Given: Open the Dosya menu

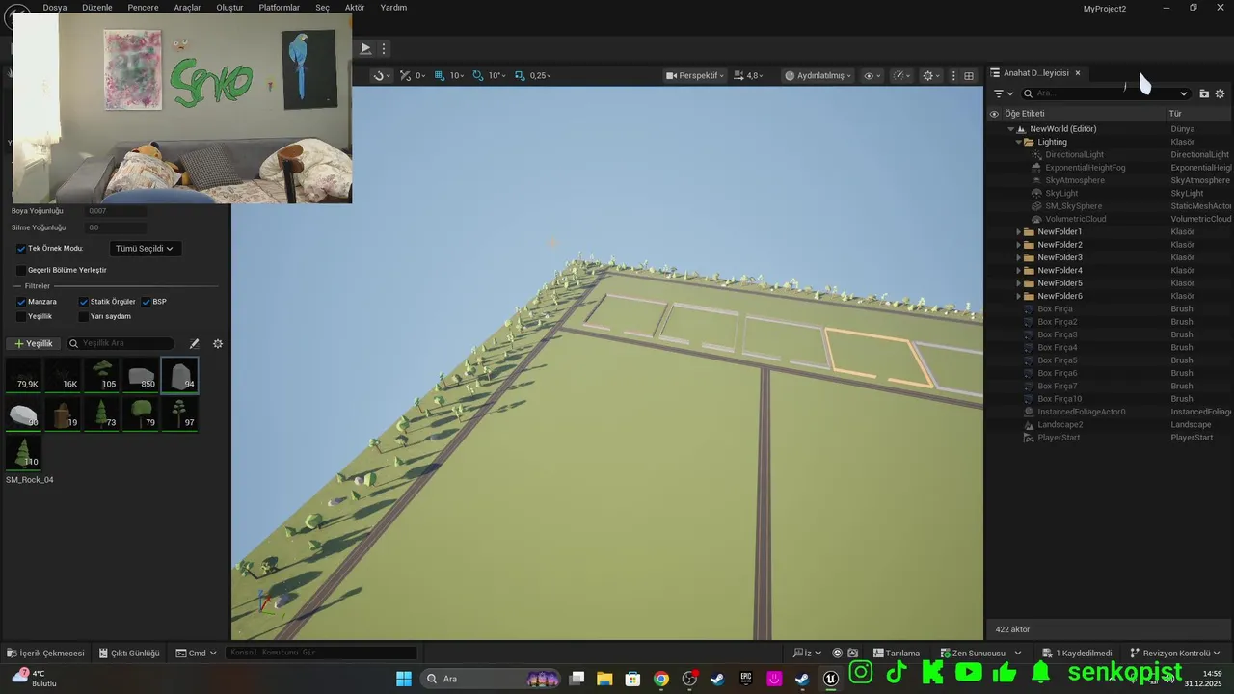Looking at the screenshot, I should [55, 7].
